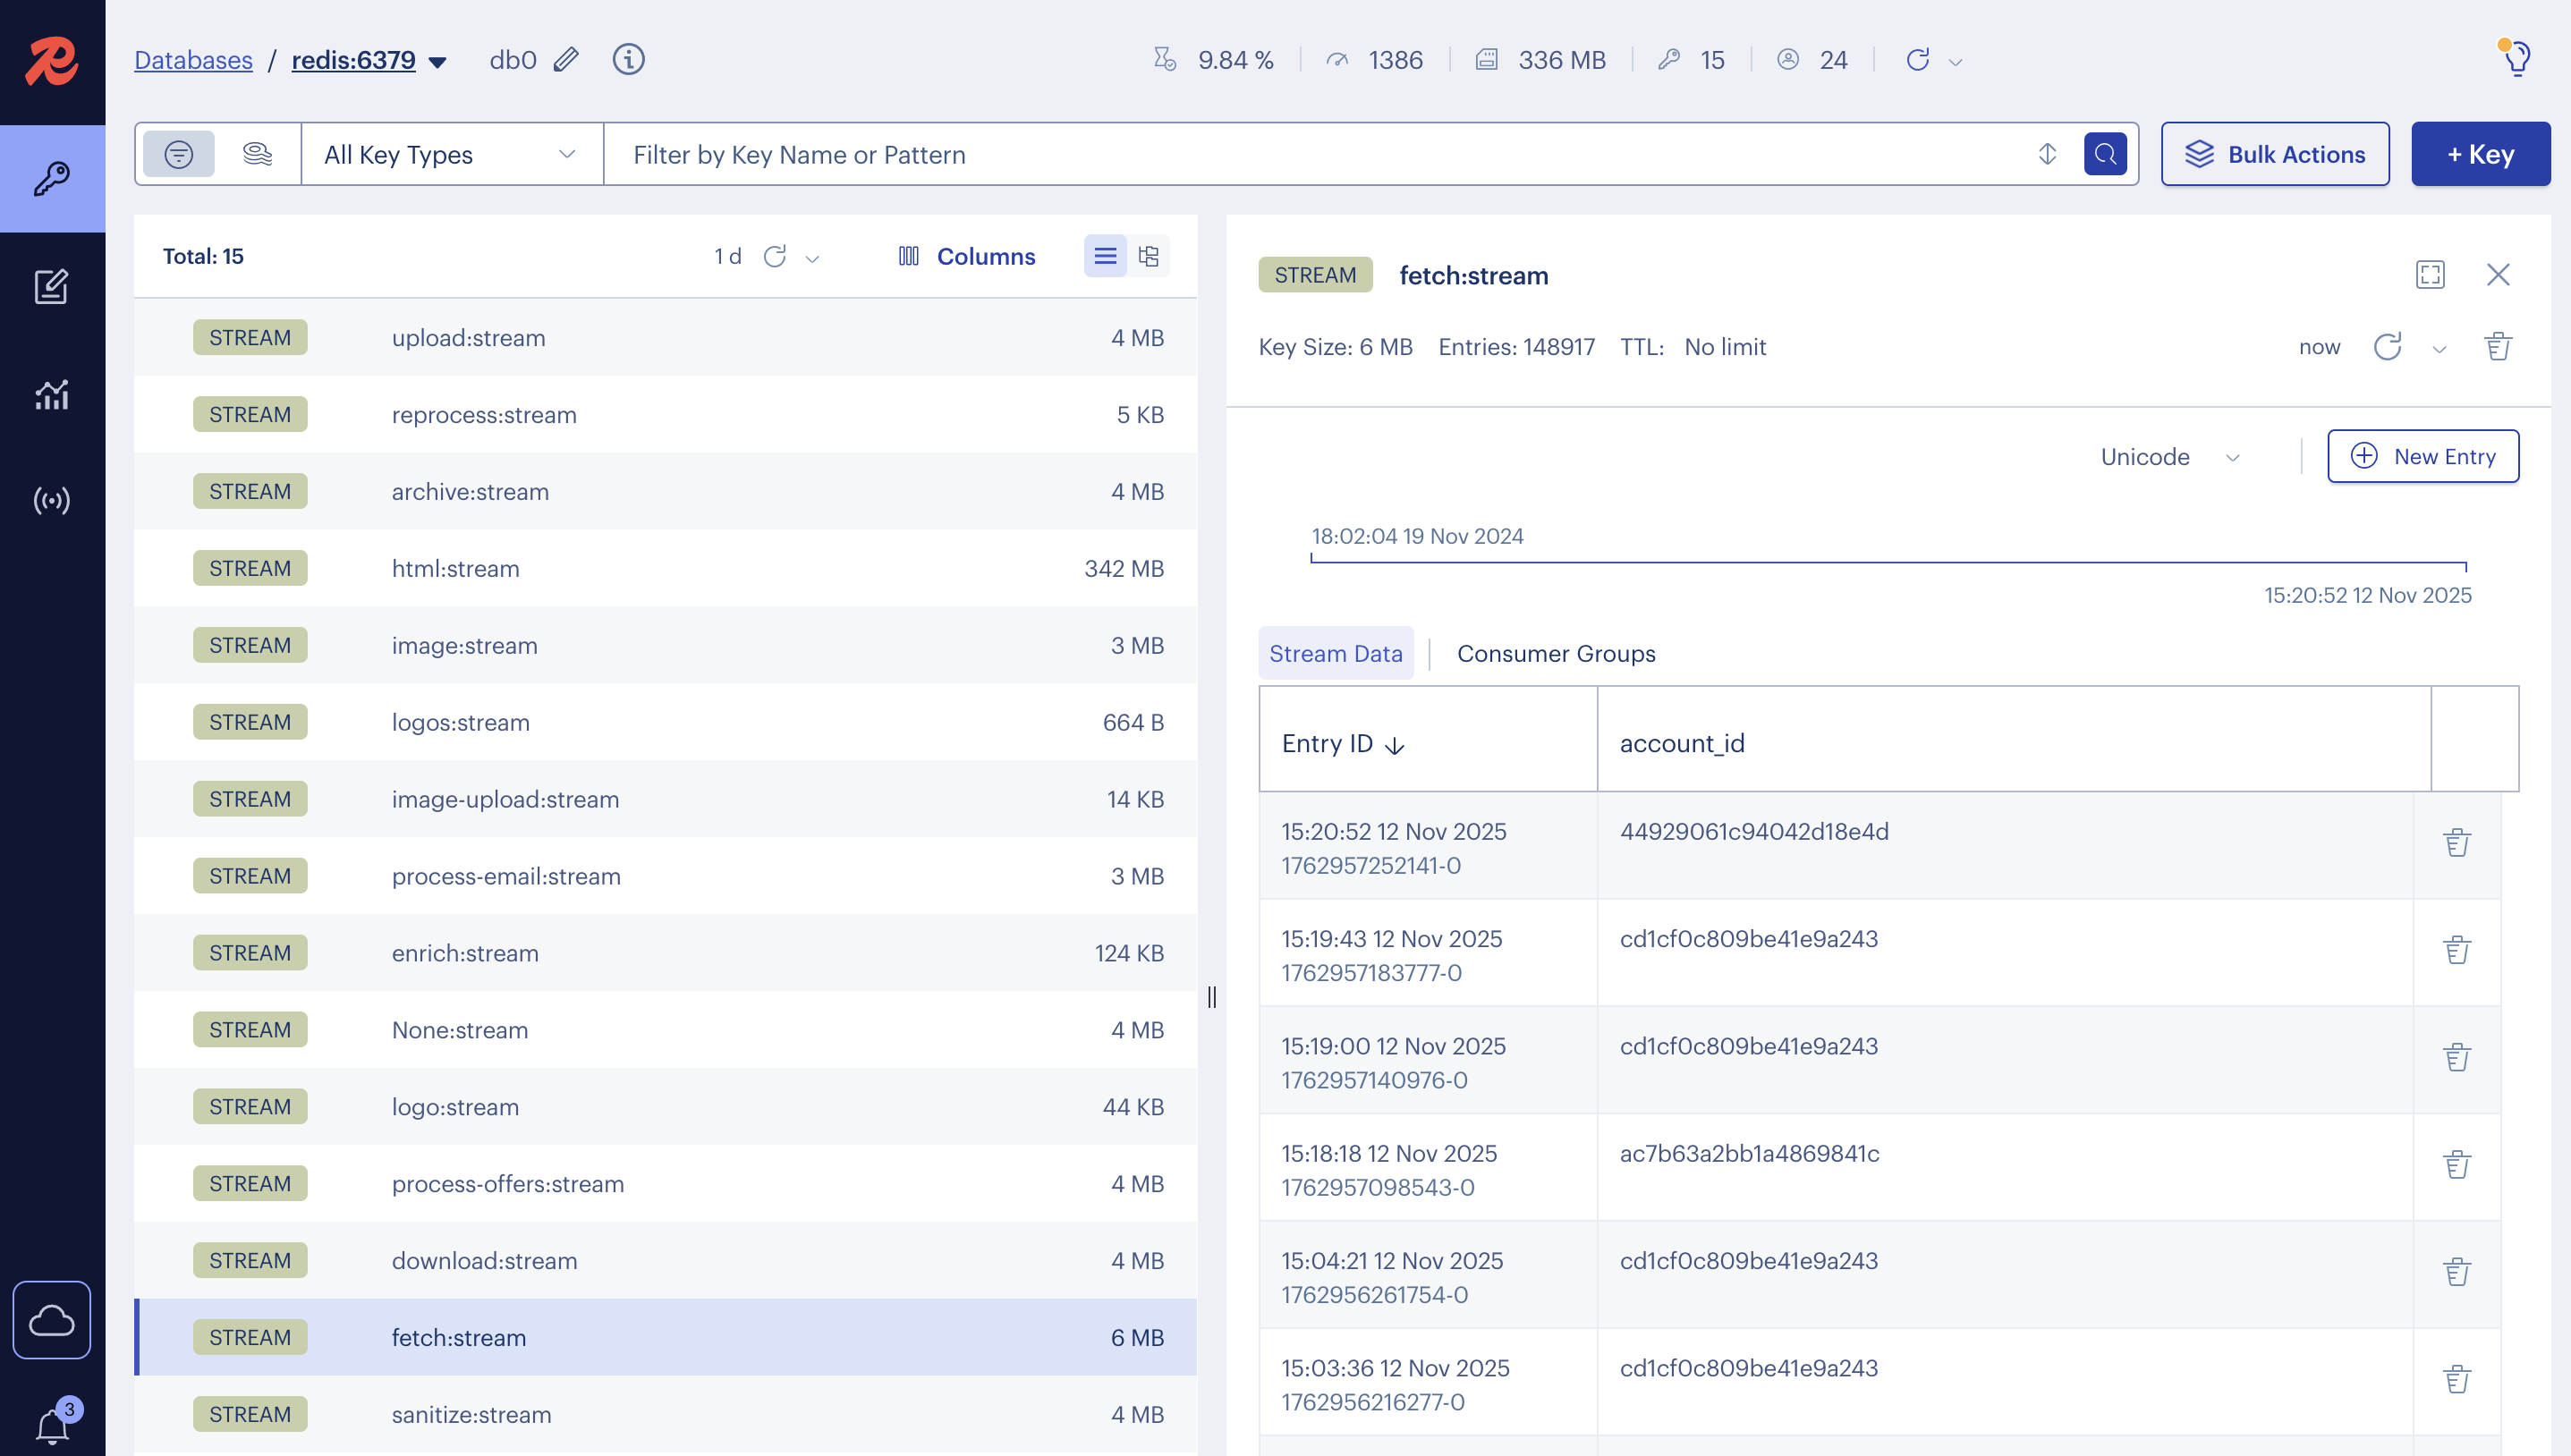Viewport: 2571px width, 1456px height.
Task: Open the All Key Types dropdown
Action: pyautogui.click(x=450, y=154)
